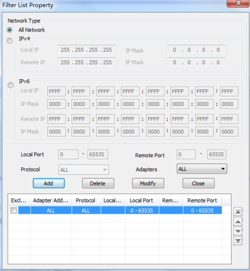Open the Adapters dropdown list
The image size is (250, 271).
[x=202, y=169]
